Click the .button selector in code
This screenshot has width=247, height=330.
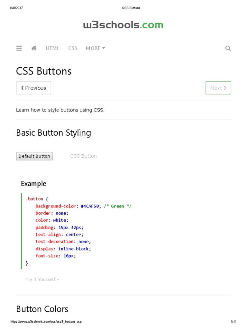(x=34, y=199)
